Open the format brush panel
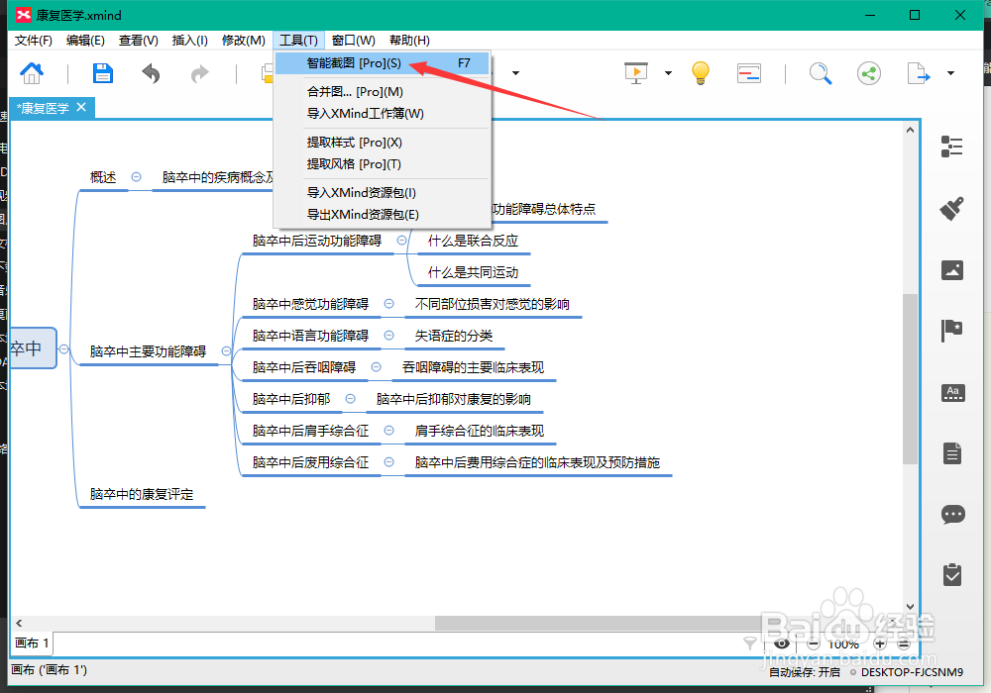Image resolution: width=991 pixels, height=693 pixels. tap(951, 208)
